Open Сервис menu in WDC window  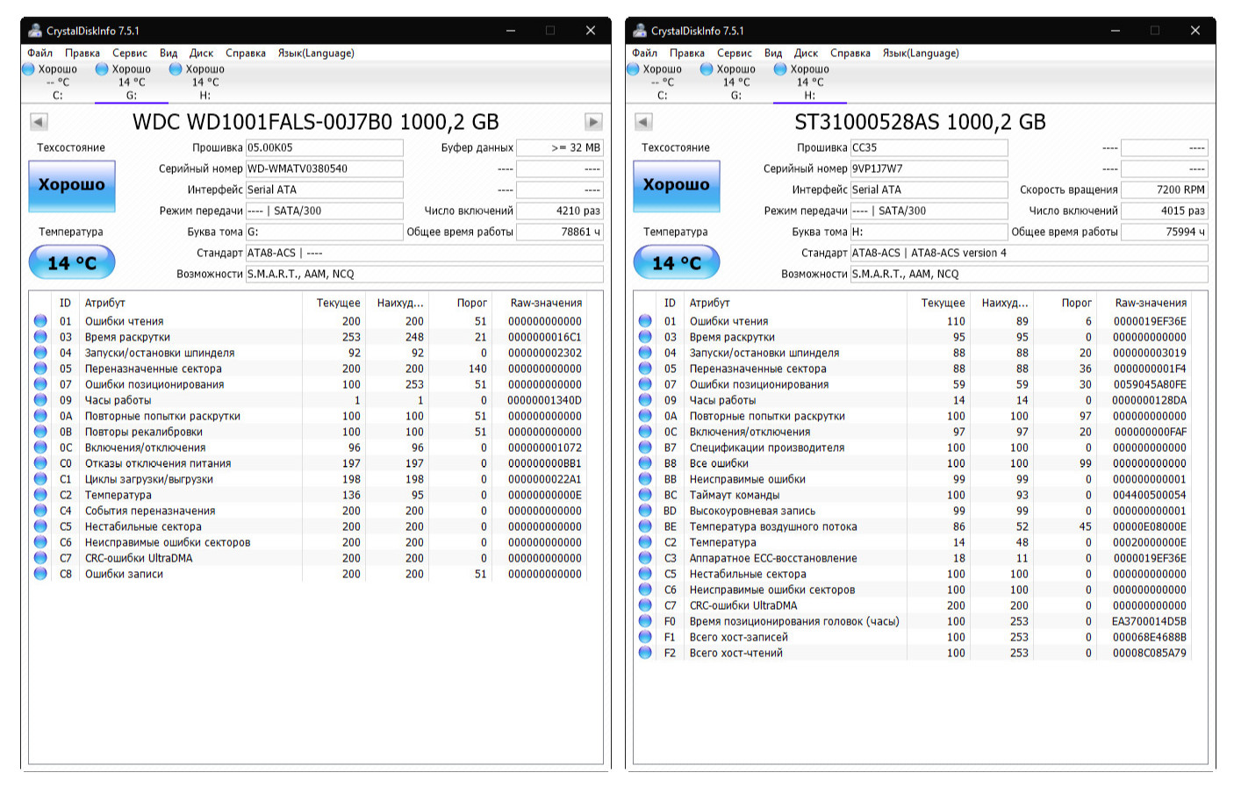130,54
